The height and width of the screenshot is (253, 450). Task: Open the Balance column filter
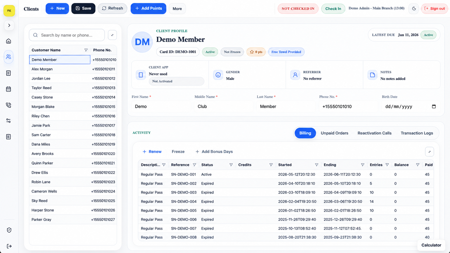pyautogui.click(x=418, y=165)
